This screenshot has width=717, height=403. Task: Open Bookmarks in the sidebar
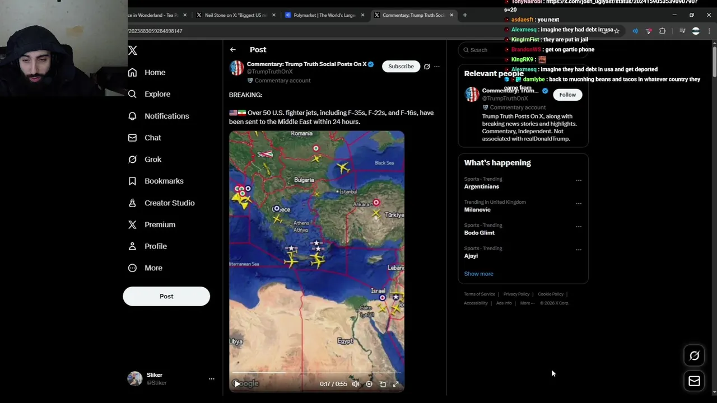[x=156, y=181]
